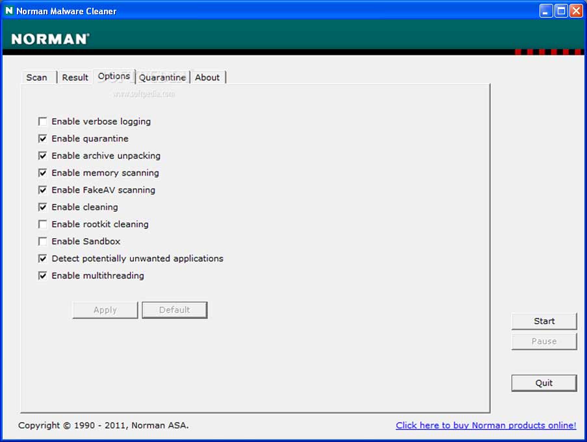Viewport: 587px width, 442px height.
Task: Quit the Norman Malware Cleaner
Action: click(544, 383)
